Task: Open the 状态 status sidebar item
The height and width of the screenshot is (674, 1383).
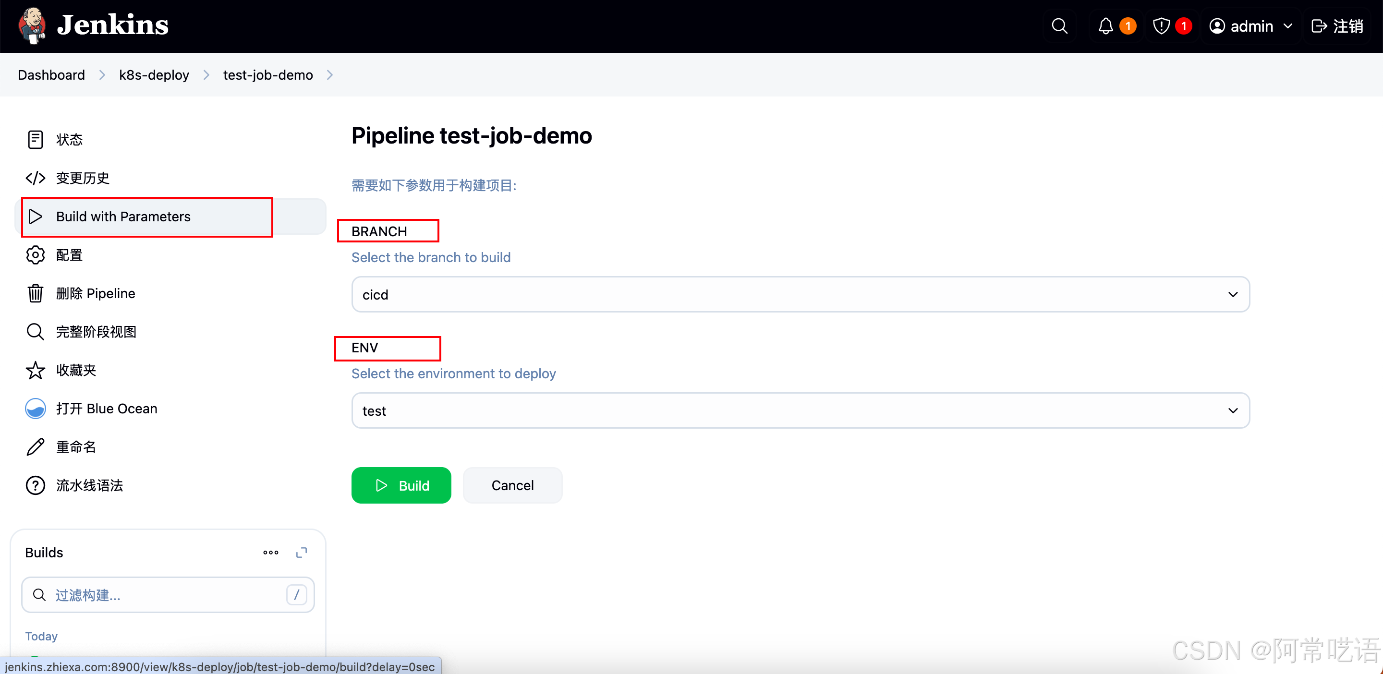Action: pyautogui.click(x=69, y=140)
